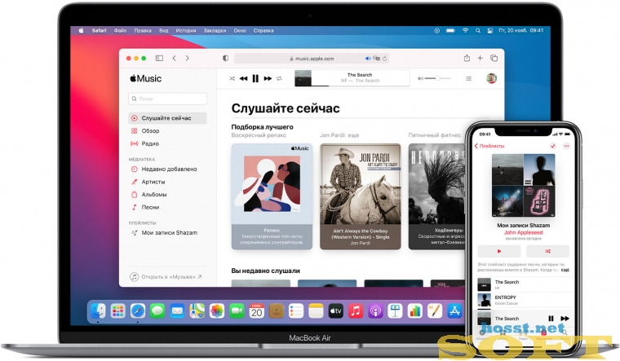Click Открыть в «Музыке» link
The width and height of the screenshot is (620, 361).
click(166, 277)
